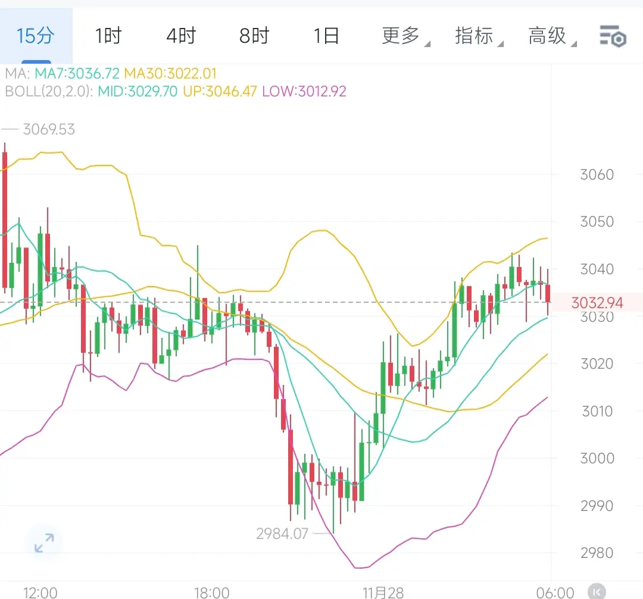Image resolution: width=643 pixels, height=599 pixels.
Task: Switch to the 4时 timeframe
Action: click(x=181, y=37)
